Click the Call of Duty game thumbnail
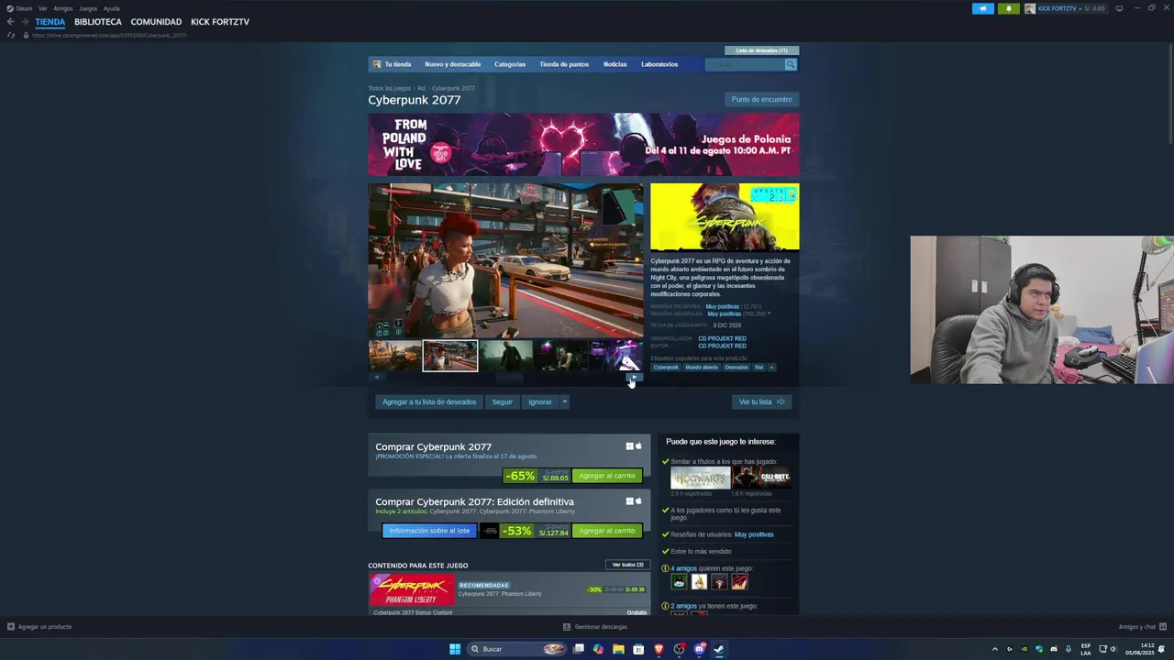Screen dimensions: 1174x660 tap(761, 478)
